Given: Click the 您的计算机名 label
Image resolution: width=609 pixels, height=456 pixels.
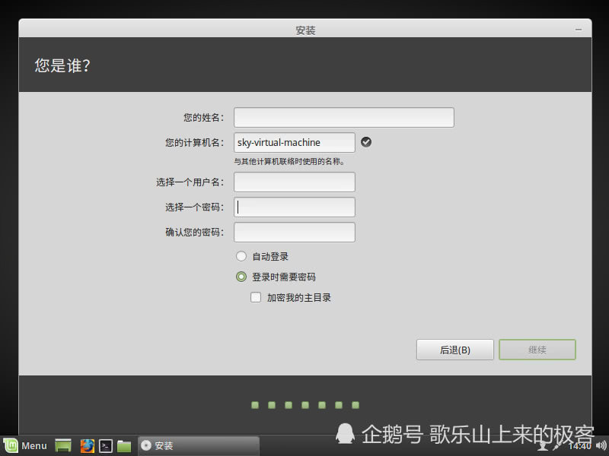Looking at the screenshot, I should (195, 143).
